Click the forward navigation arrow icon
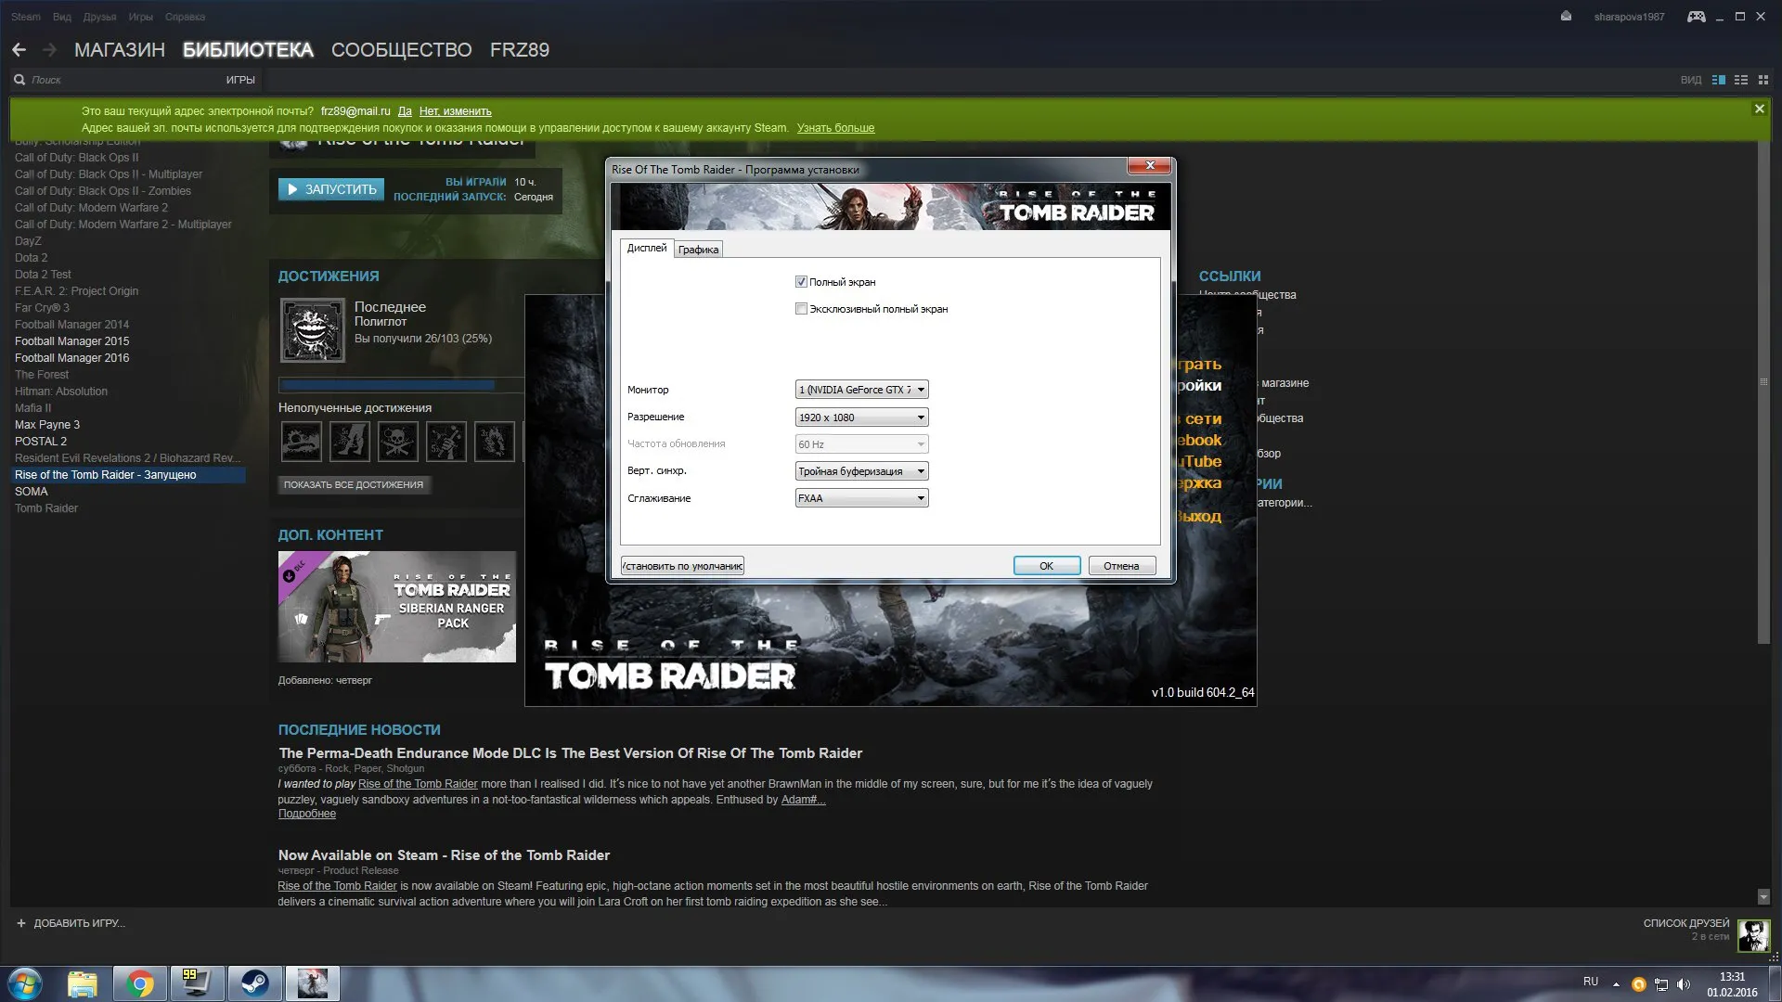The image size is (1782, 1002). [x=50, y=50]
